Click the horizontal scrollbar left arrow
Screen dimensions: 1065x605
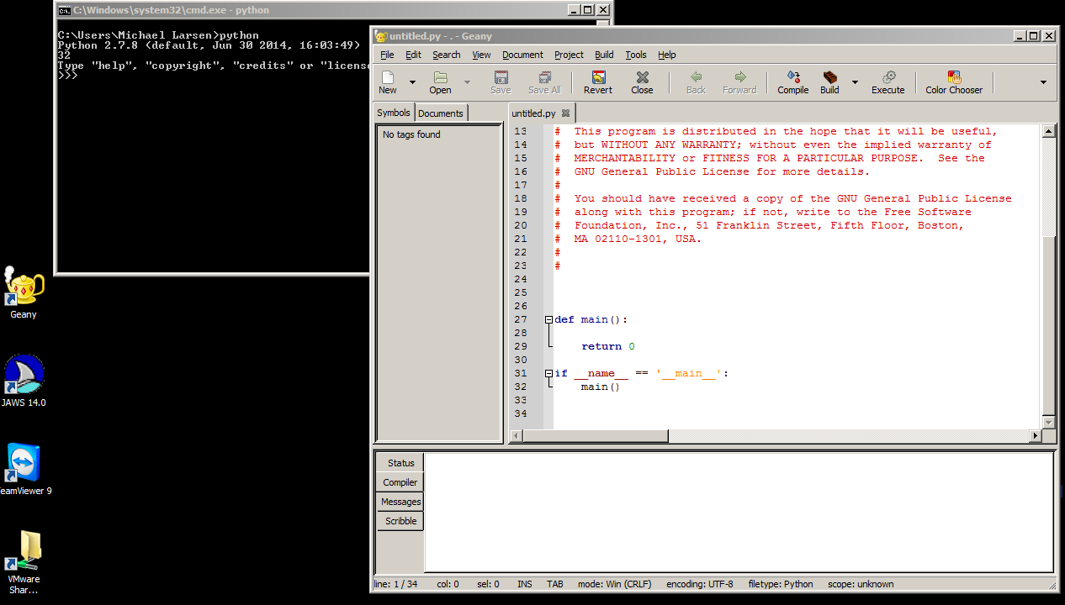pyautogui.click(x=516, y=436)
